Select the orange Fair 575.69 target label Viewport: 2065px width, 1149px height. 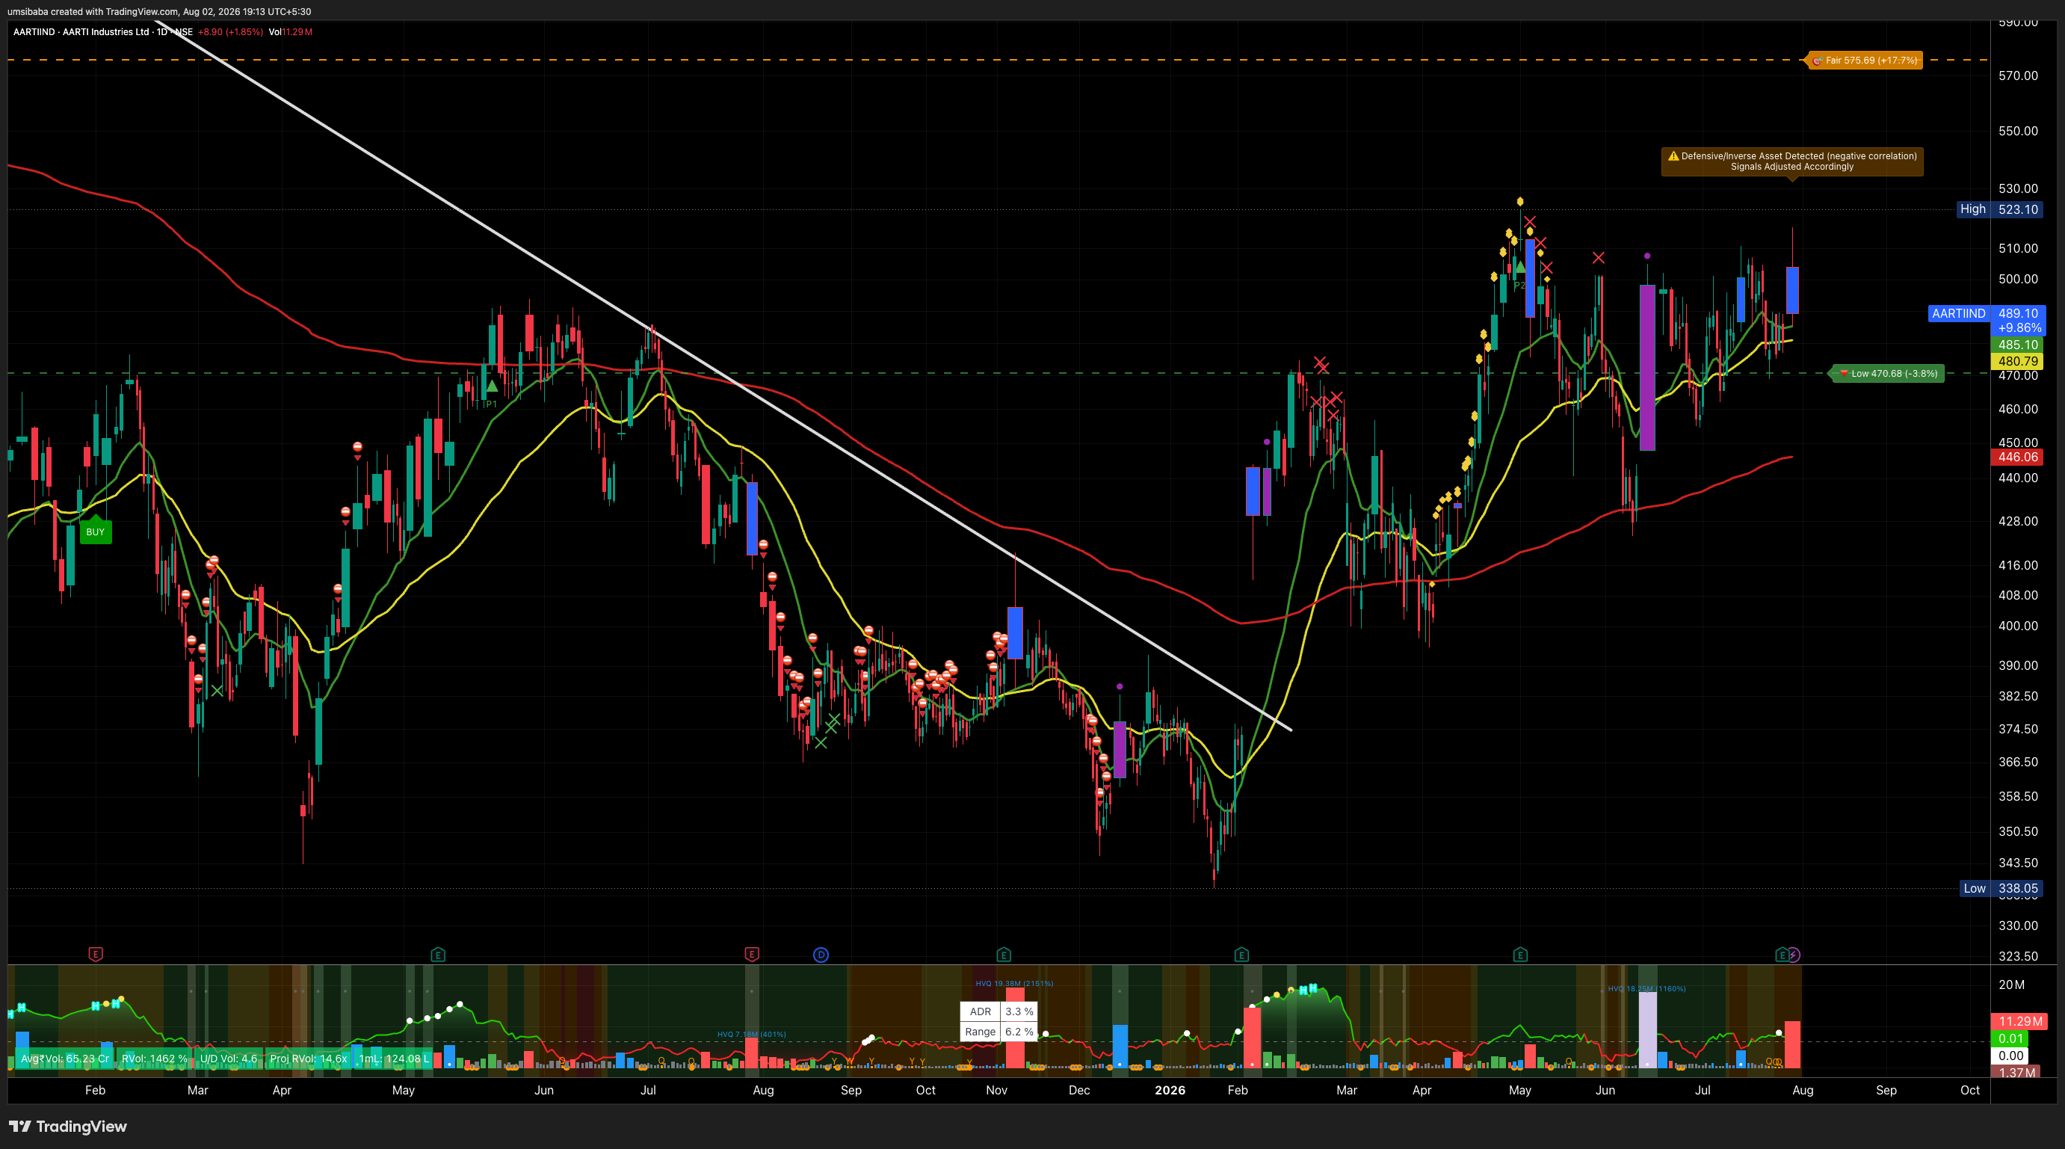pos(1865,60)
